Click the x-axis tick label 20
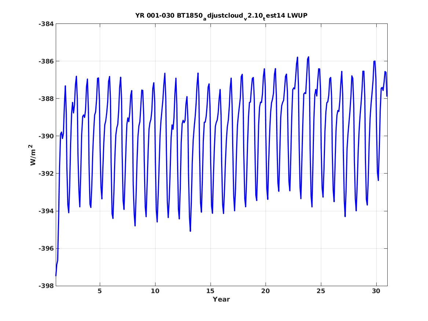This screenshot has width=428, height=321. click(266, 291)
